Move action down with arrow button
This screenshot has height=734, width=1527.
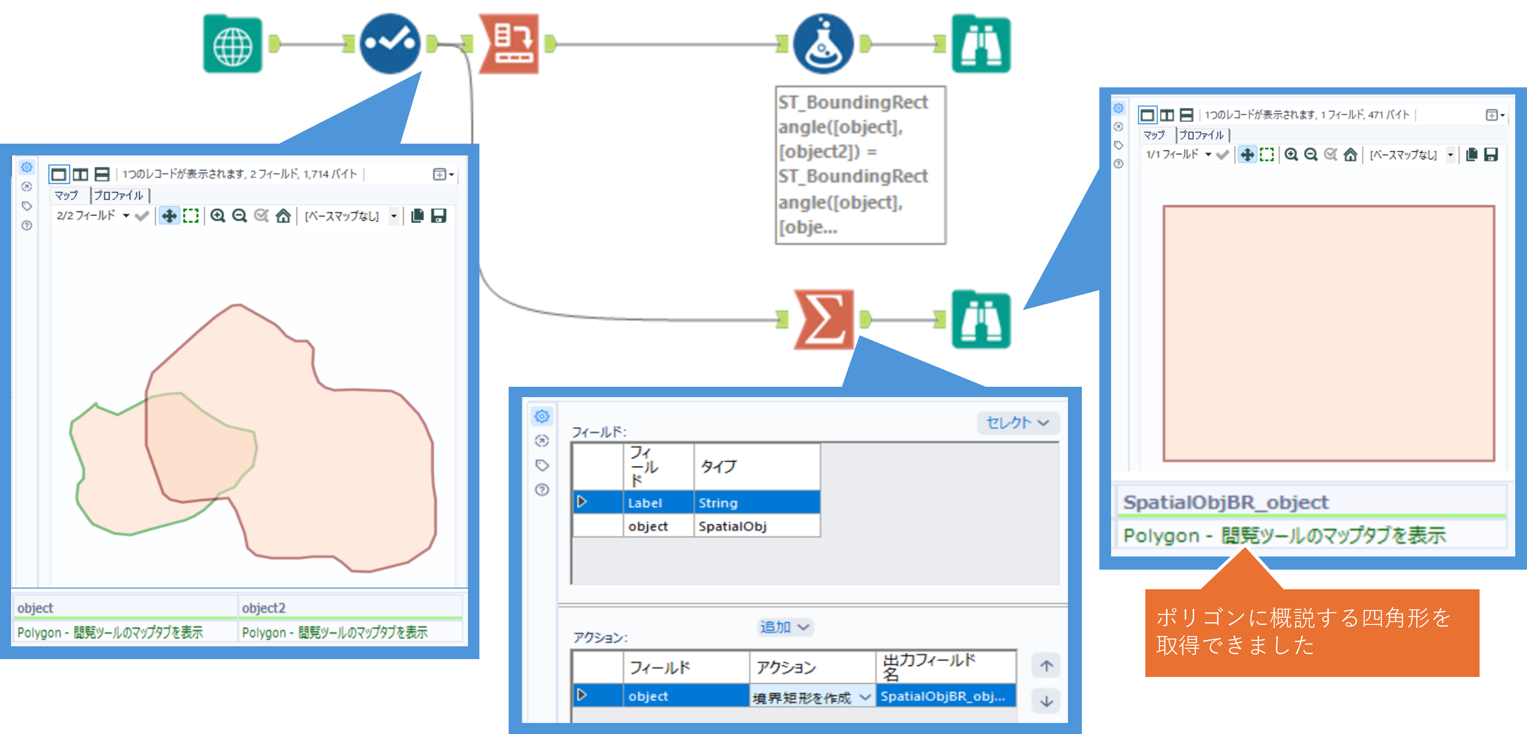1046,702
